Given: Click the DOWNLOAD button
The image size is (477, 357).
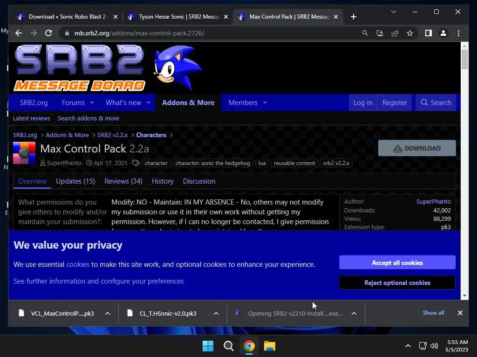Looking at the screenshot, I should coord(417,148).
